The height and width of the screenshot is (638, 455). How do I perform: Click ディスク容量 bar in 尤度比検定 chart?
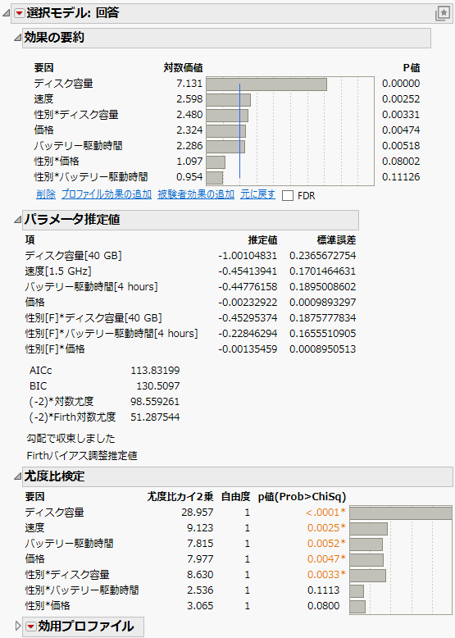401,513
